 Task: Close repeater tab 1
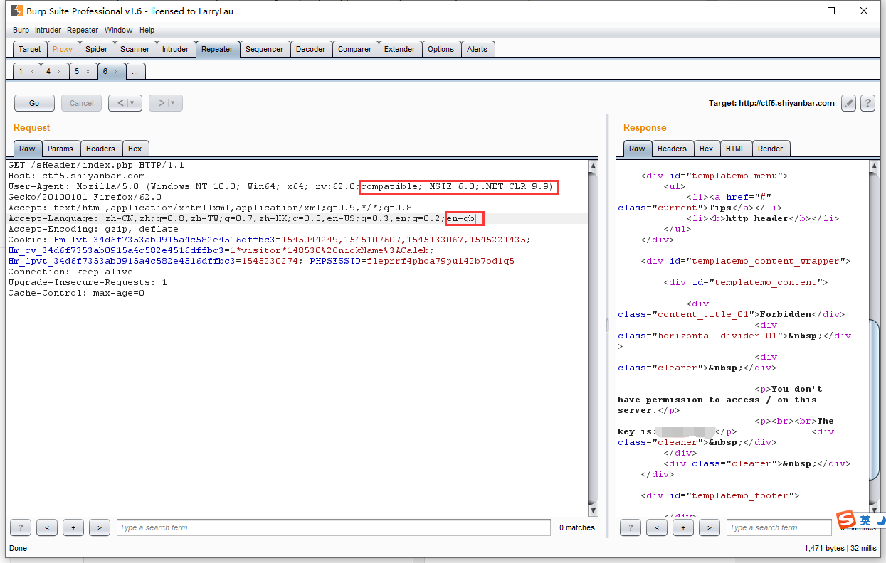[31, 71]
